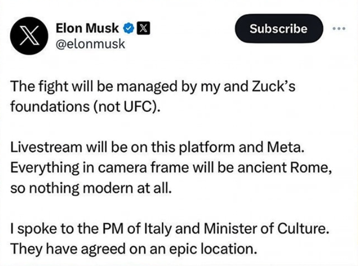Click the Livestream sentence in the post
Screen dimensions: 358x266
coord(158,147)
